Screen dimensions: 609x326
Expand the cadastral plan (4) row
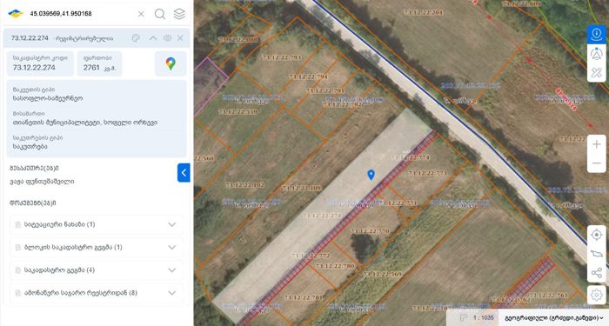click(97, 270)
